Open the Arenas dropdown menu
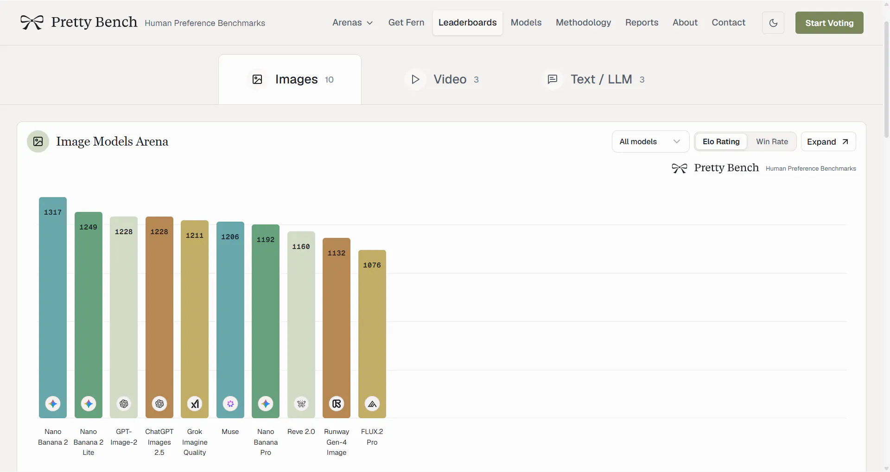Image resolution: width=890 pixels, height=472 pixels. coord(352,23)
